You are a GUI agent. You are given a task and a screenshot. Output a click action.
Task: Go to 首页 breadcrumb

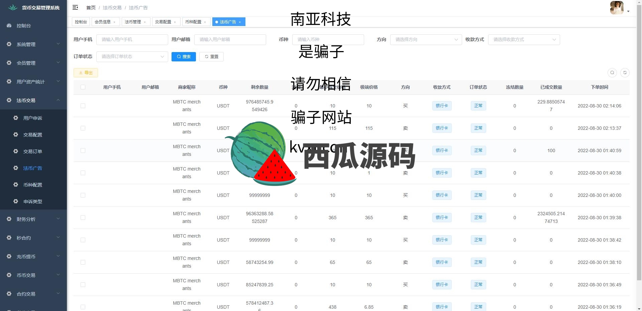(x=91, y=7)
